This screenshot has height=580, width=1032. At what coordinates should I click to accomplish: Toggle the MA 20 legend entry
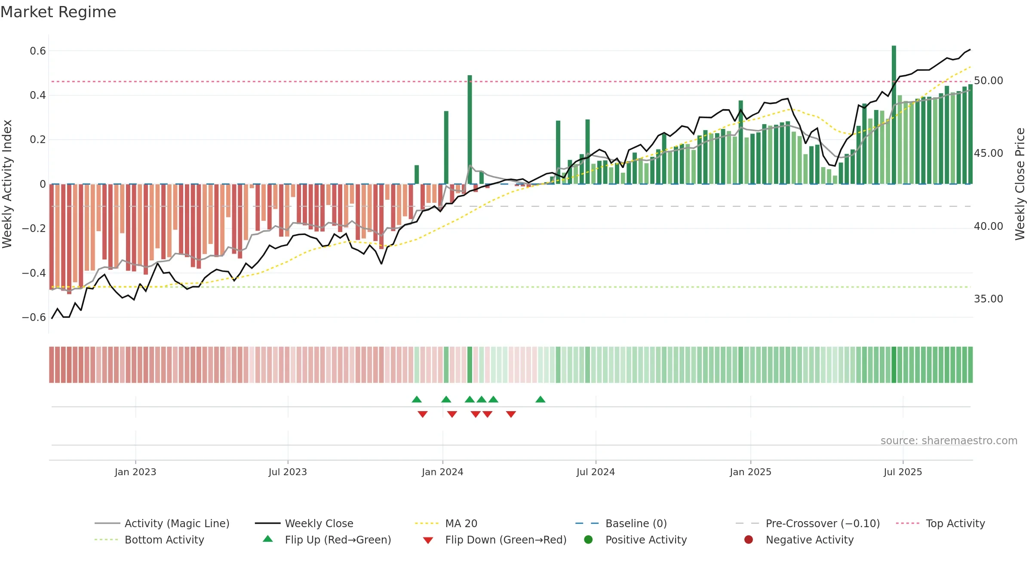click(446, 523)
